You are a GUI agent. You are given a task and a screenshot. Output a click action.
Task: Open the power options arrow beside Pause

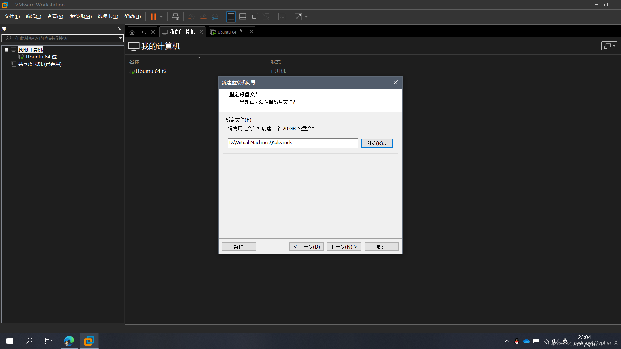point(161,17)
